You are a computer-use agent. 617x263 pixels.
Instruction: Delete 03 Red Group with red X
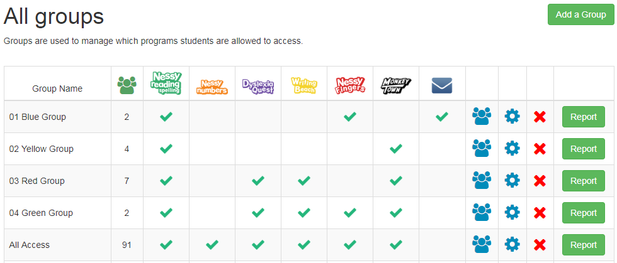(540, 181)
